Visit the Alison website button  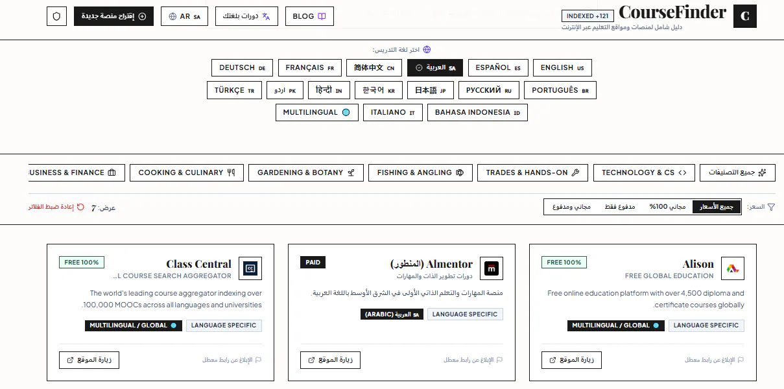click(571, 360)
